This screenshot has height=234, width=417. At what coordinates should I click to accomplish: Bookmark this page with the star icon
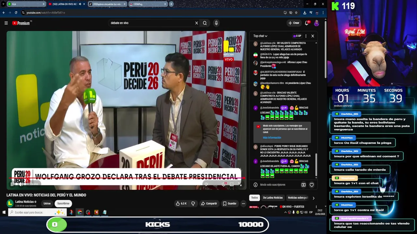pos(296,13)
